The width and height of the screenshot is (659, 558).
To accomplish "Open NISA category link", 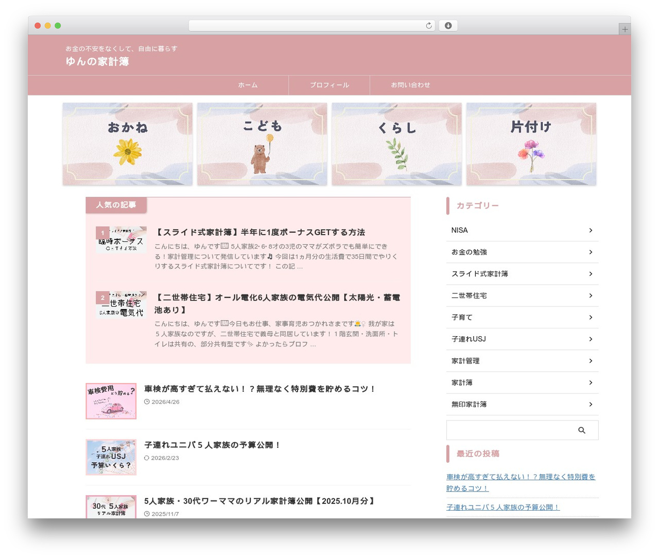I will [522, 231].
